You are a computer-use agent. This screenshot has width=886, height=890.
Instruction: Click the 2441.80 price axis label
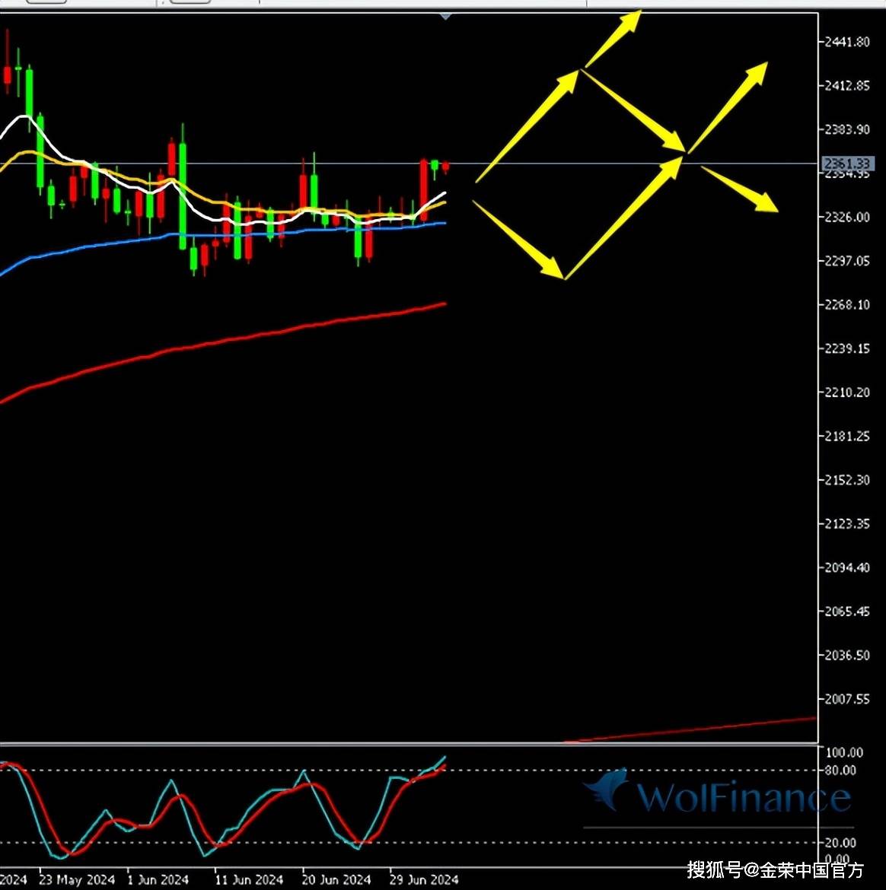point(846,42)
